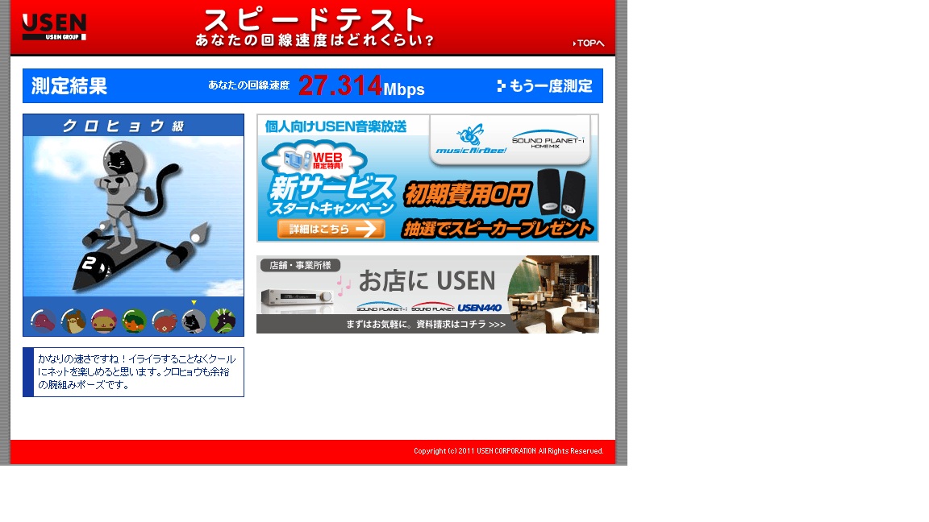Click the USEN Group logo
929x522 pixels.
click(54, 27)
